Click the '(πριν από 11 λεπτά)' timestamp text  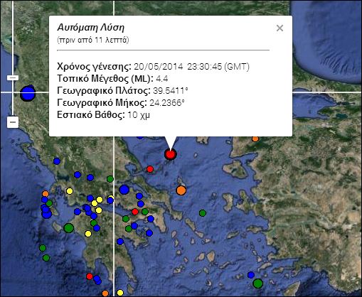coord(93,40)
